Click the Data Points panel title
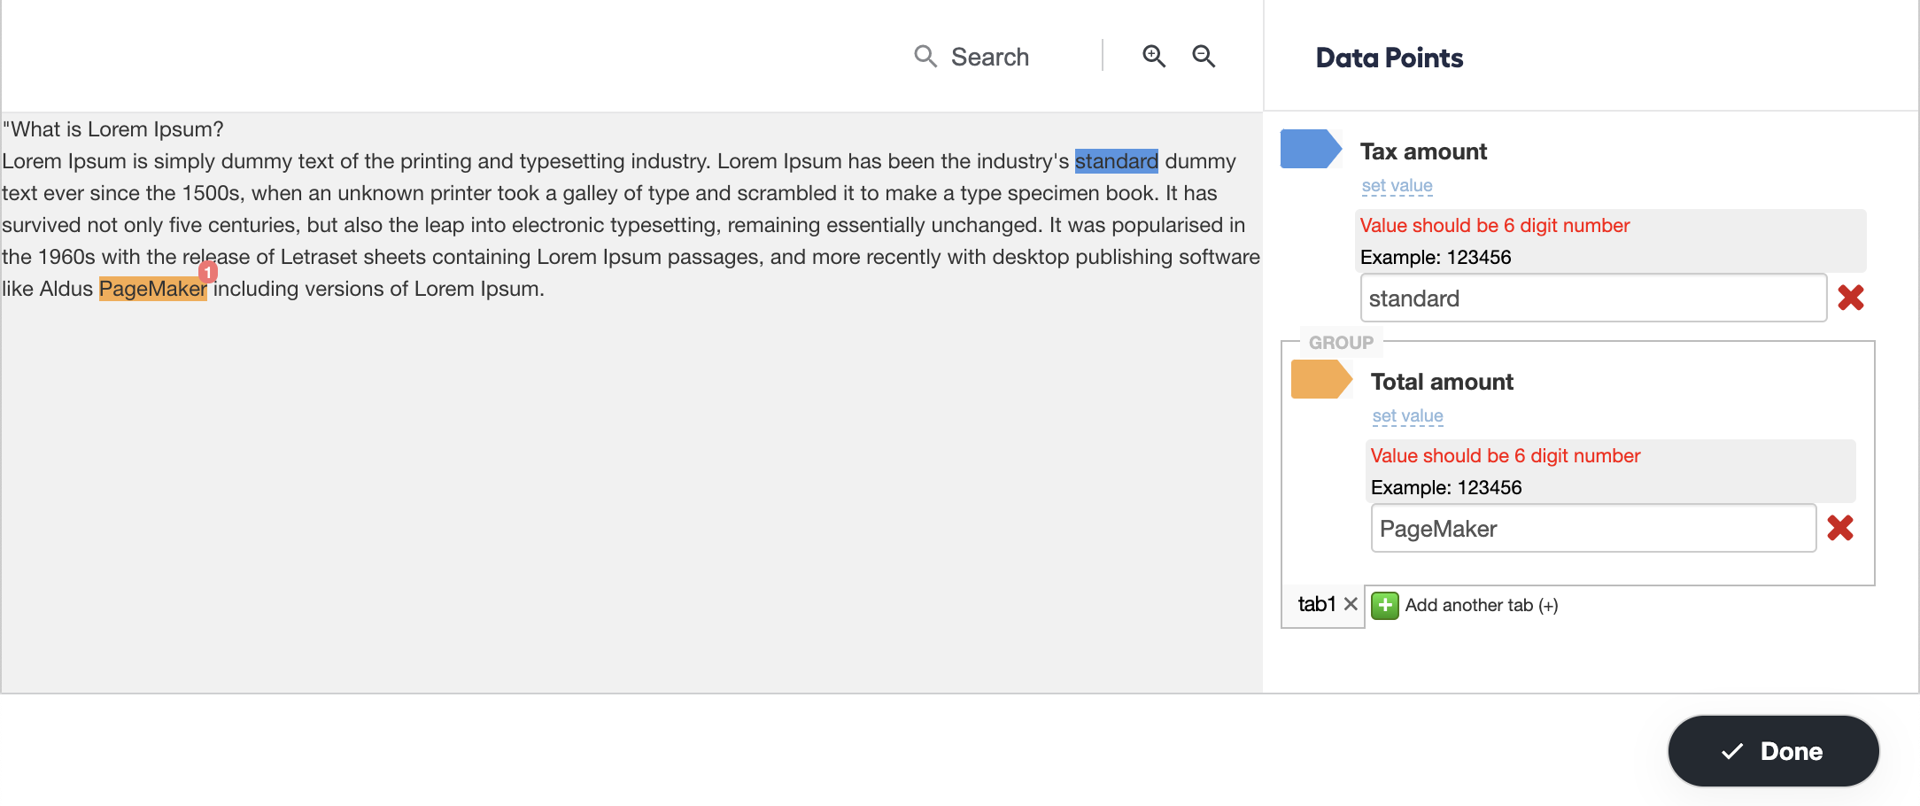This screenshot has width=1920, height=806. tap(1390, 58)
